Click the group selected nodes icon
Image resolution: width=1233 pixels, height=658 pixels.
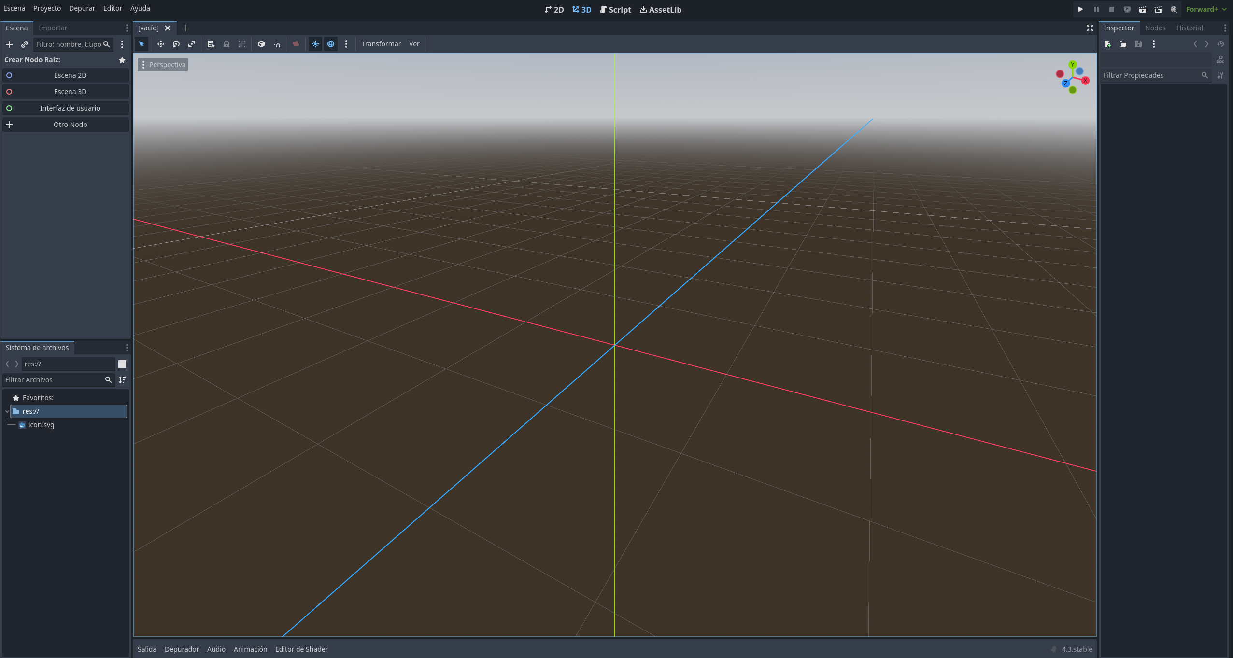pyautogui.click(x=242, y=44)
